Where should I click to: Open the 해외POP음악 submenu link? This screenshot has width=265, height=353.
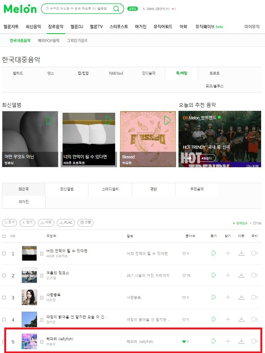49,41
